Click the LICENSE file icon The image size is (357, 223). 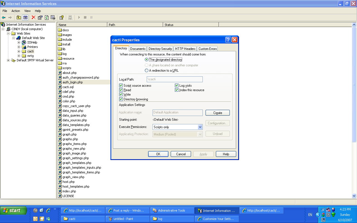click(60, 196)
